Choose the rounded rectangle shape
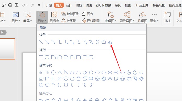Image resolution: width=182 pixels, height=101 pixels. pyautogui.click(x=47, y=57)
